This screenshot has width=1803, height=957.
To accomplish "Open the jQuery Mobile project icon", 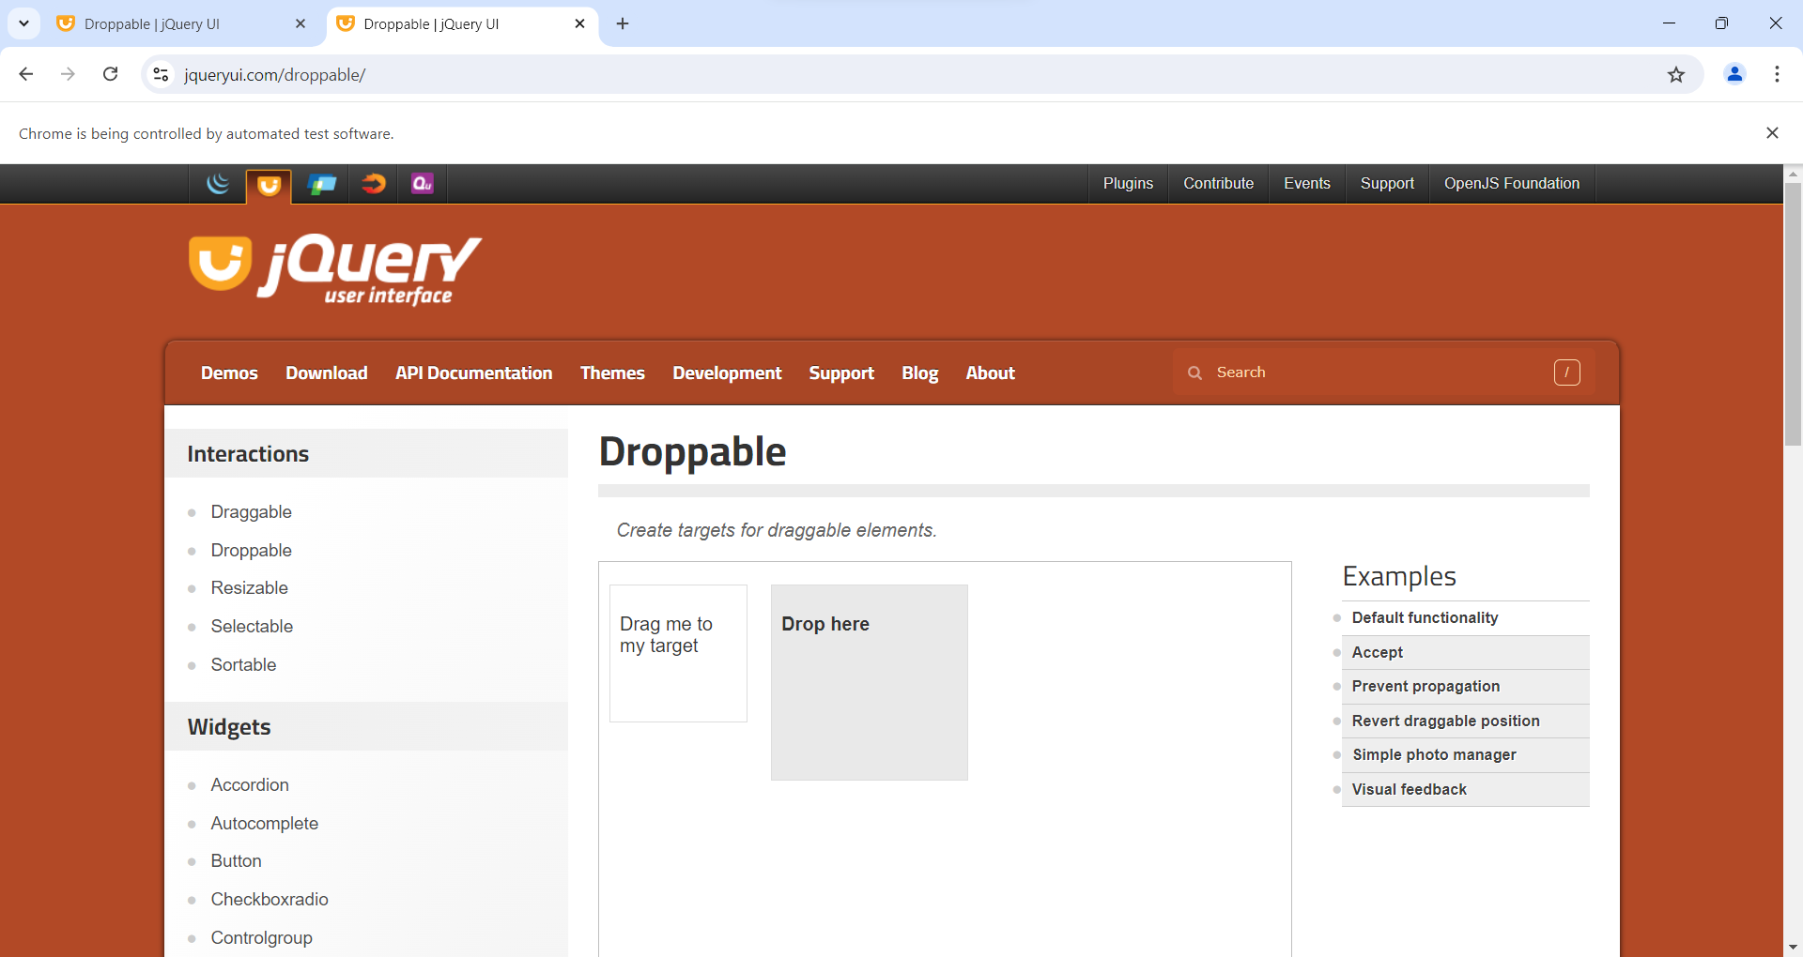I will pos(322,184).
